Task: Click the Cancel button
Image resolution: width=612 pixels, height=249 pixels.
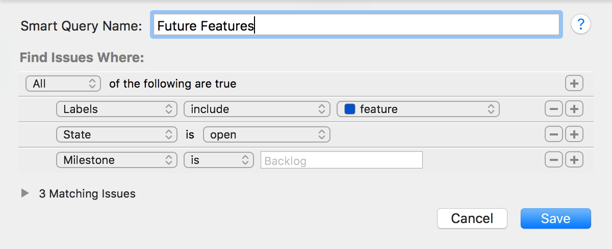Action: [472, 218]
